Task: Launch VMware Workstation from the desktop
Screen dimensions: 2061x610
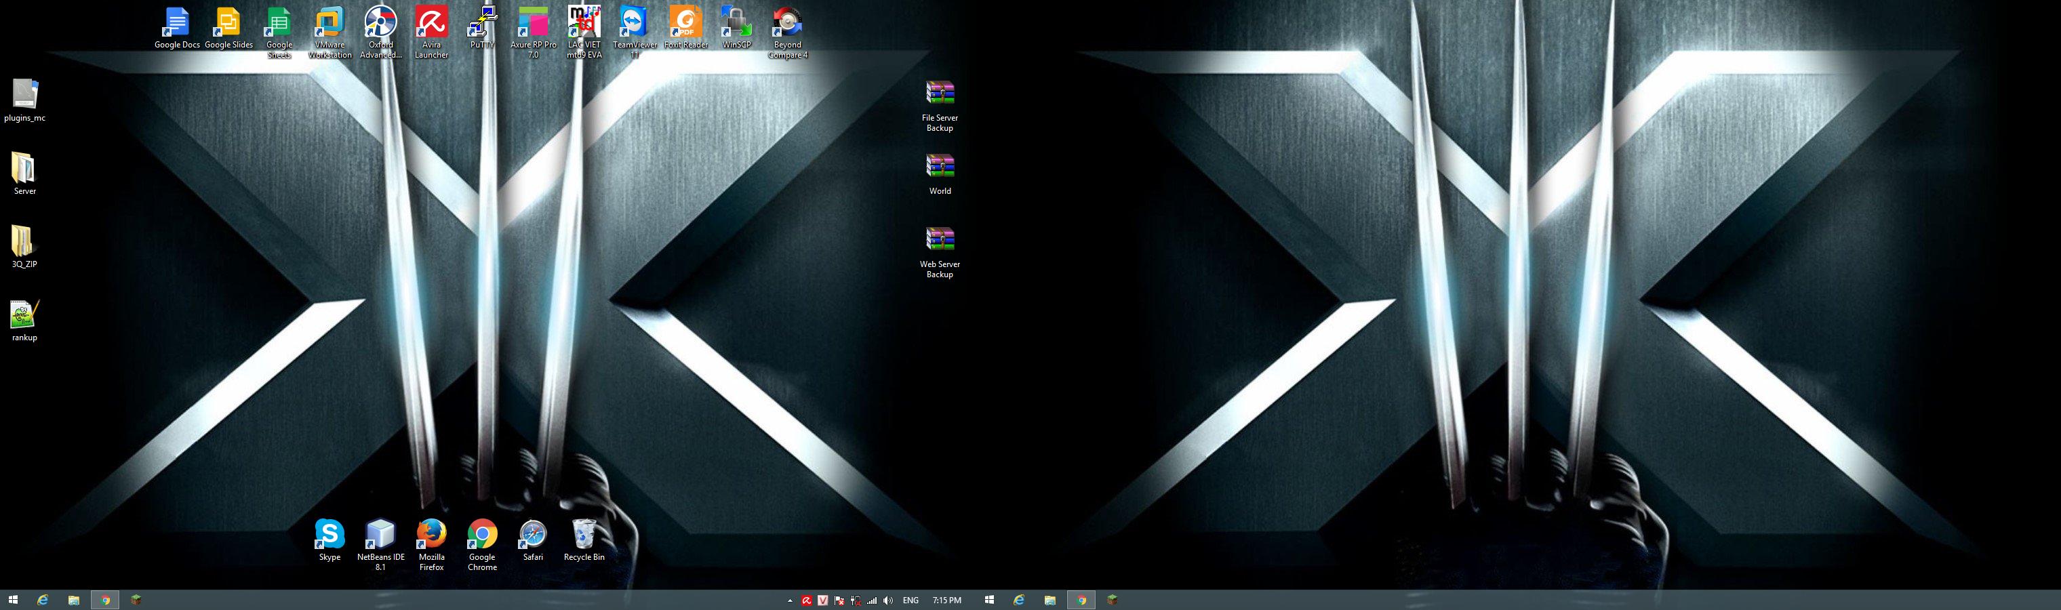Action: click(x=329, y=24)
